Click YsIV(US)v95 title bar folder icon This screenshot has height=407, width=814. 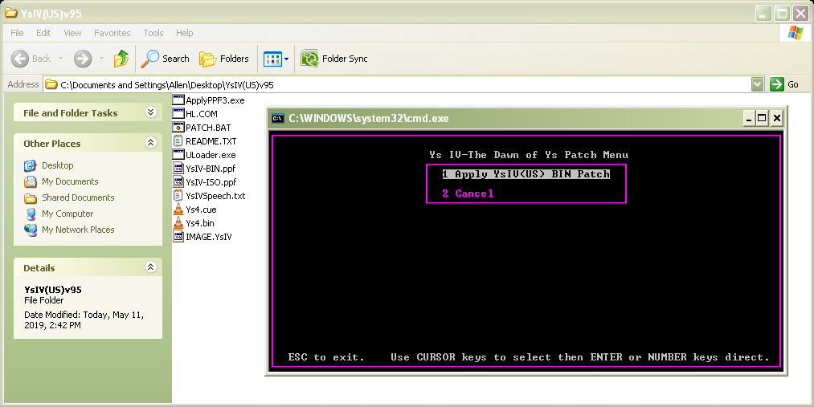(x=11, y=12)
